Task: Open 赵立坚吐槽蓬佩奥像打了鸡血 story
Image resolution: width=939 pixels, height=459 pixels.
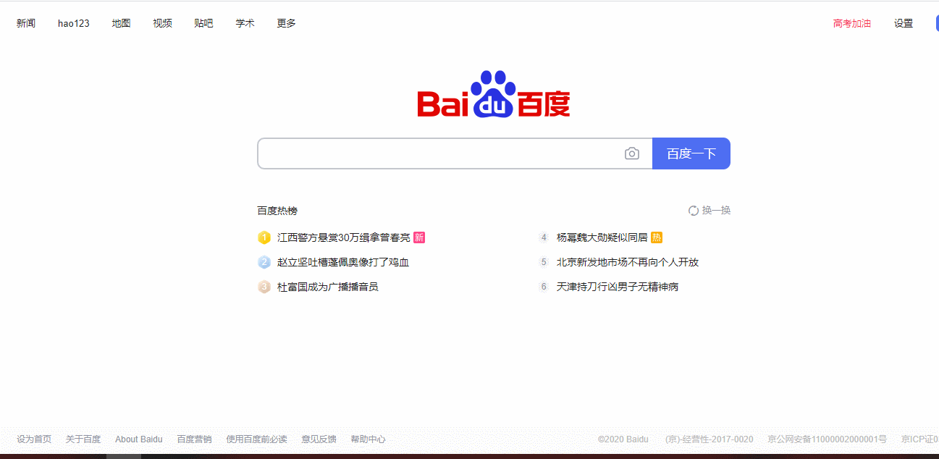Action: pos(343,262)
